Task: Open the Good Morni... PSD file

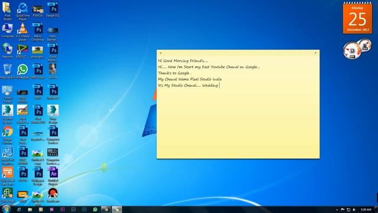Action: click(53, 53)
